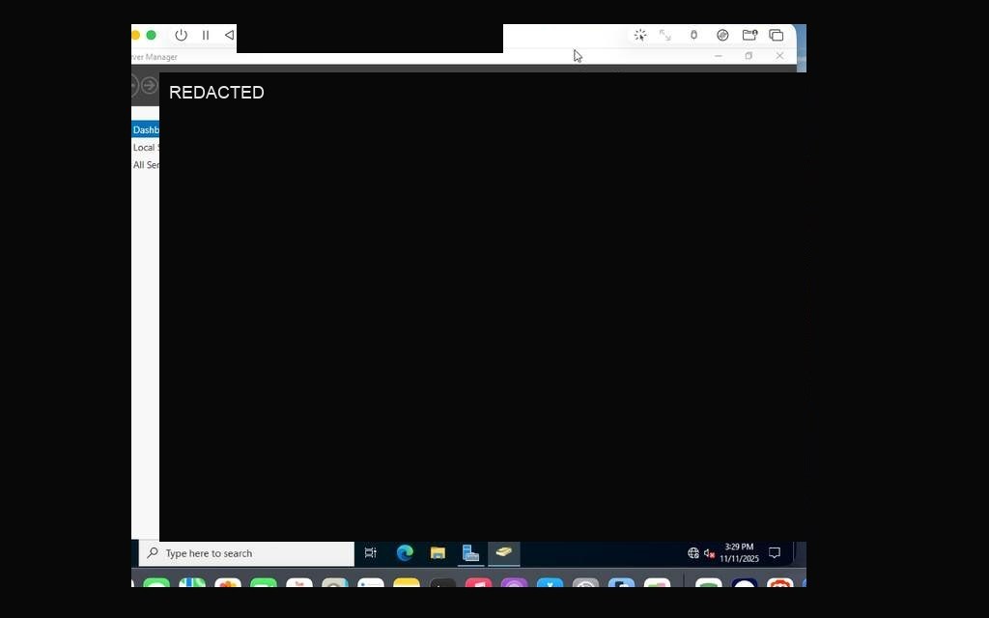The height and width of the screenshot is (618, 989).
Task: Select Local Server in the sidebar
Action: (146, 148)
